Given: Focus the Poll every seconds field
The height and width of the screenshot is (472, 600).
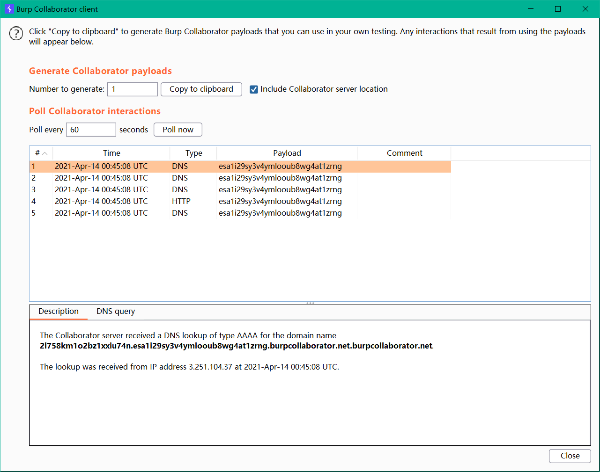Looking at the screenshot, I should (91, 130).
